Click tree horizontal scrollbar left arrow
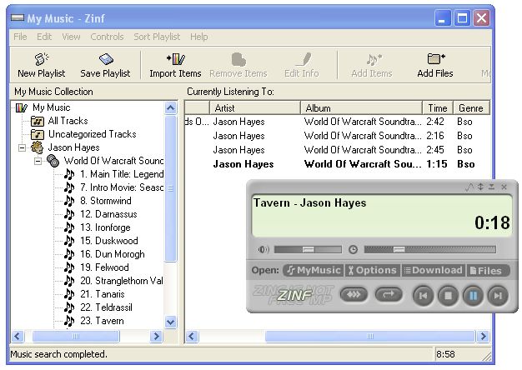This screenshot has height=370, width=522. coord(18,337)
